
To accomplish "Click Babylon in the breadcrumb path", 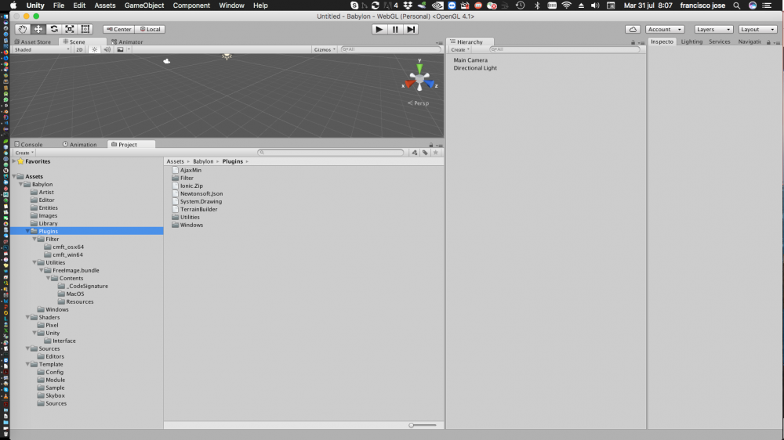I will (203, 161).
